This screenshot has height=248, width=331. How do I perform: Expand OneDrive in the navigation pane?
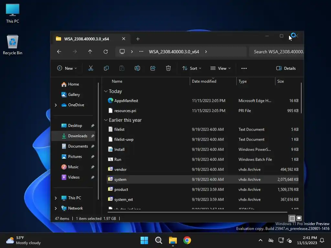pos(56,105)
